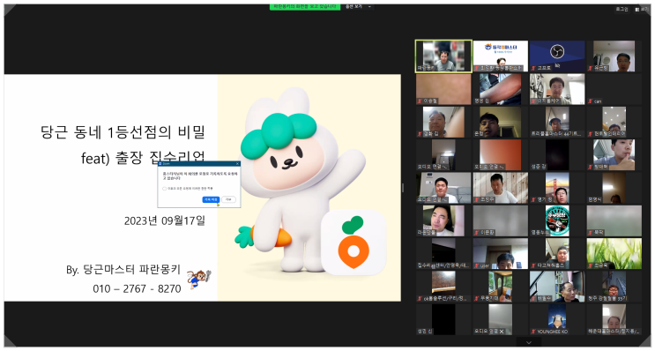Select the 'can' participant tile

click(x=614, y=89)
